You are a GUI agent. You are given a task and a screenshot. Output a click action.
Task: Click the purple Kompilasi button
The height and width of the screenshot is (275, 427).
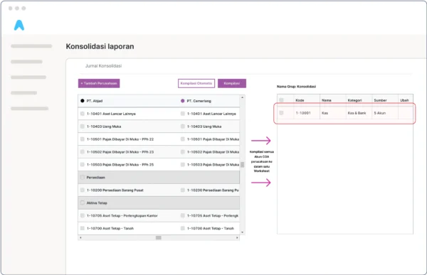click(x=232, y=83)
